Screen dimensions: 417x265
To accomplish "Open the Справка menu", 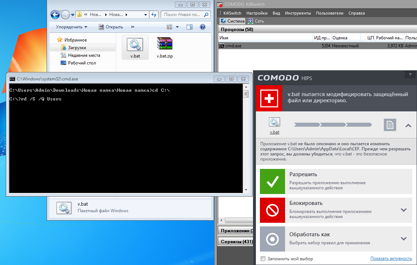I will [356, 13].
